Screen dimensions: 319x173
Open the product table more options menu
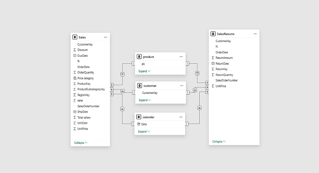pos(181,57)
